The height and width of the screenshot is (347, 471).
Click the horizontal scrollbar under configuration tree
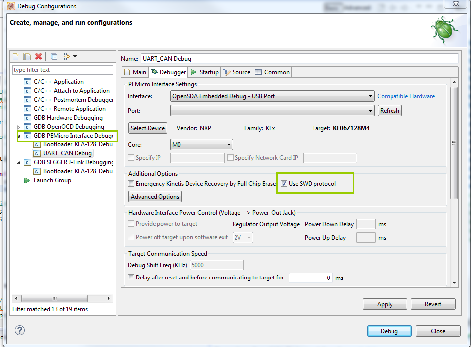click(55, 298)
